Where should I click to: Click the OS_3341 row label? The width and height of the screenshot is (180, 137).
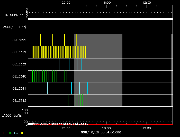pos(19,89)
